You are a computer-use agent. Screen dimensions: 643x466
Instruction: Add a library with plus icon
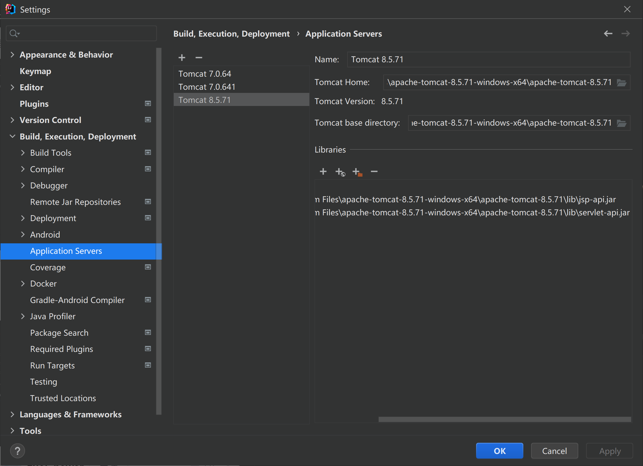click(x=323, y=171)
